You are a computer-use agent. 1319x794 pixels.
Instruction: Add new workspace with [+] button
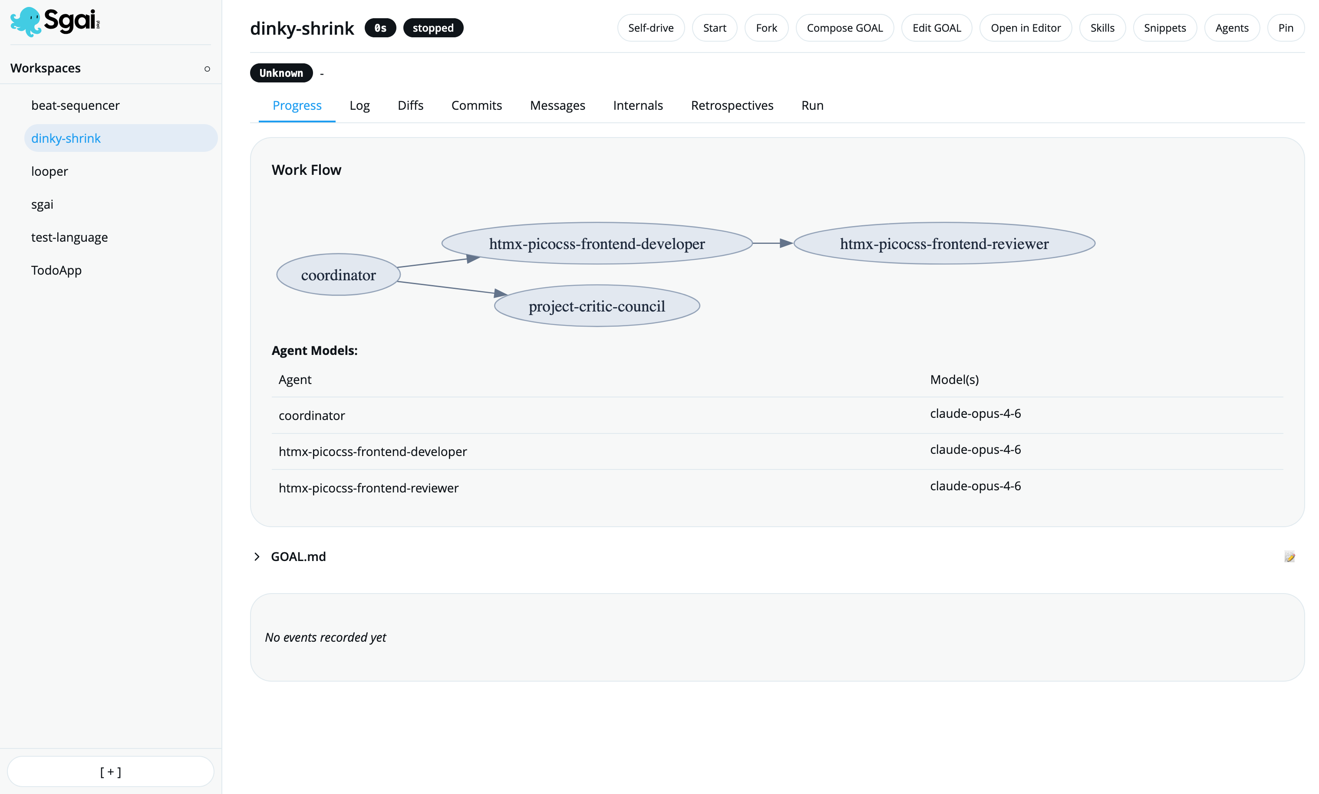pyautogui.click(x=110, y=771)
